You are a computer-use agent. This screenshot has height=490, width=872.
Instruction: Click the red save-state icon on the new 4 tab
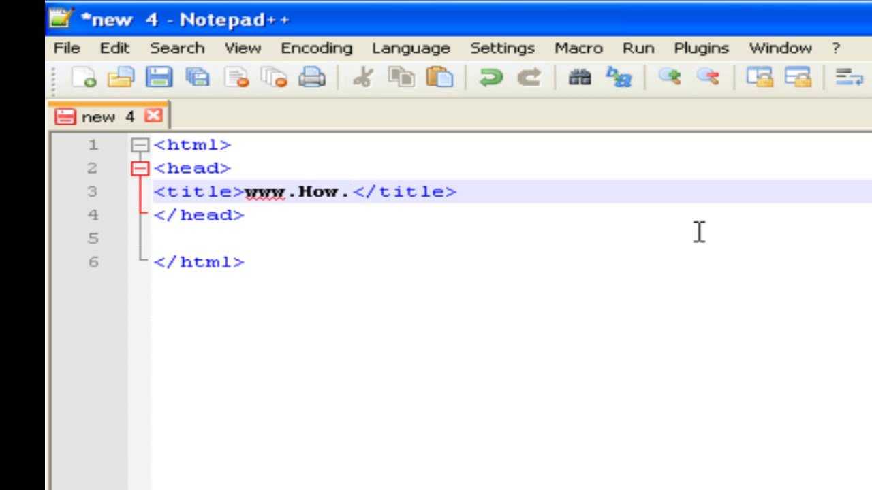(x=65, y=117)
